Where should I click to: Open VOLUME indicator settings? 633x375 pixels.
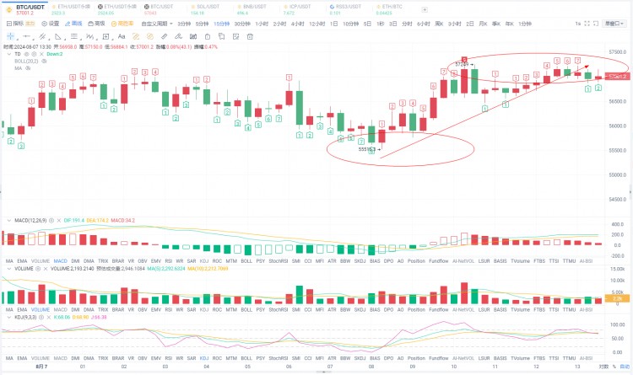(x=38, y=269)
